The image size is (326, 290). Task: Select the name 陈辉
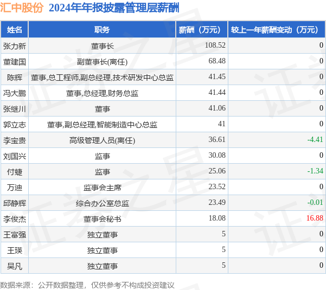pos(15,78)
